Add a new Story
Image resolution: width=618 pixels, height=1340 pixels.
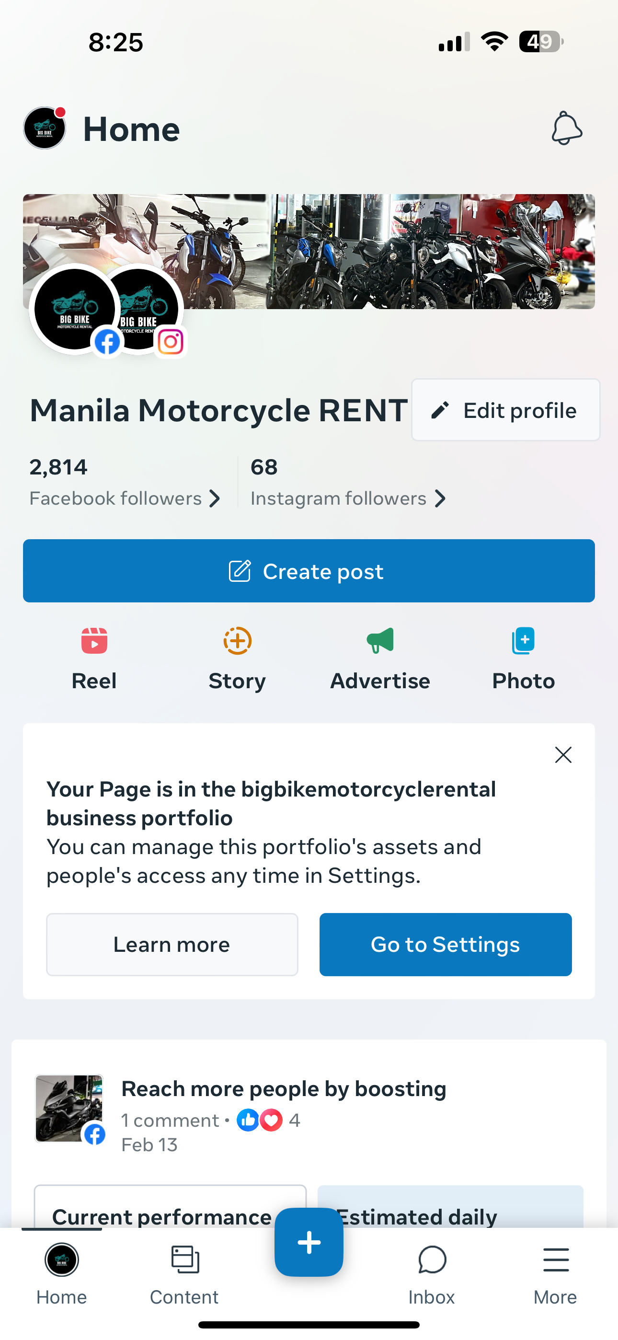[237, 640]
